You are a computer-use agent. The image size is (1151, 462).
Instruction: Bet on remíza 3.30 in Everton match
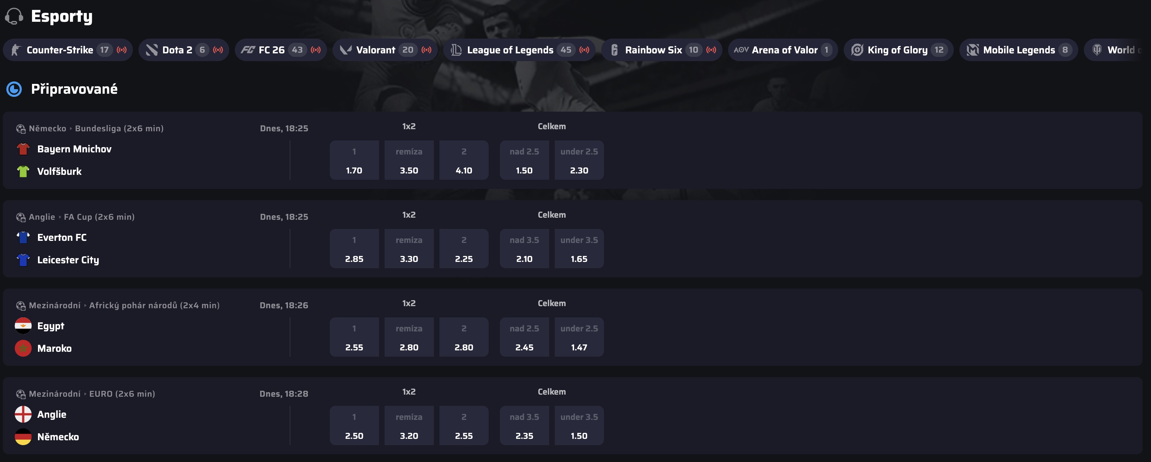(x=409, y=249)
